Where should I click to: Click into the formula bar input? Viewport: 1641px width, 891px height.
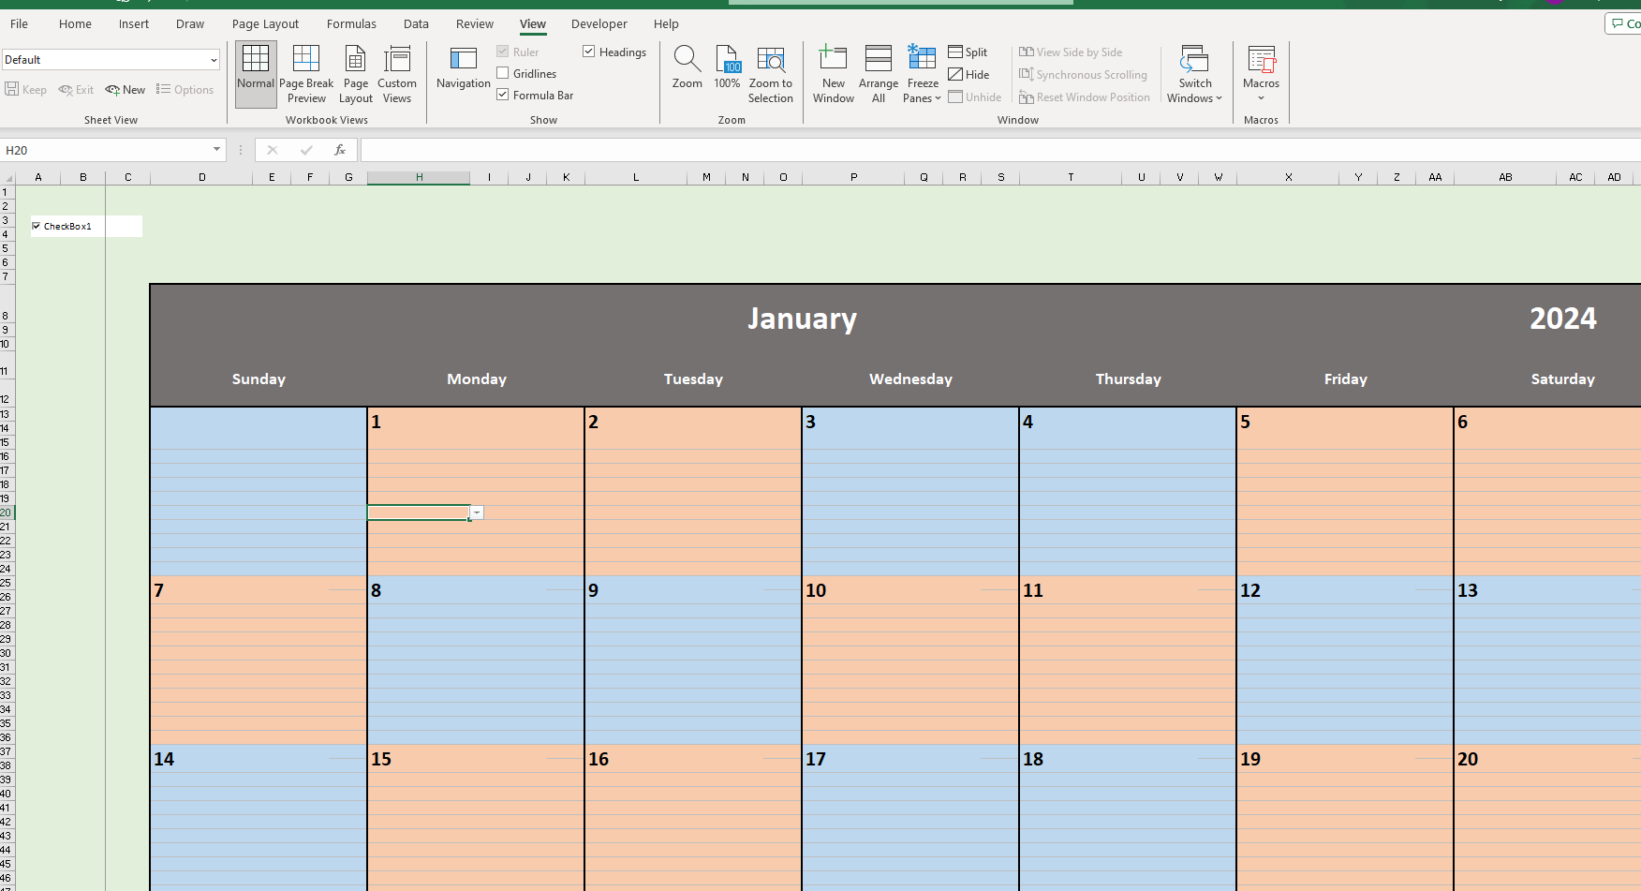click(x=1000, y=150)
